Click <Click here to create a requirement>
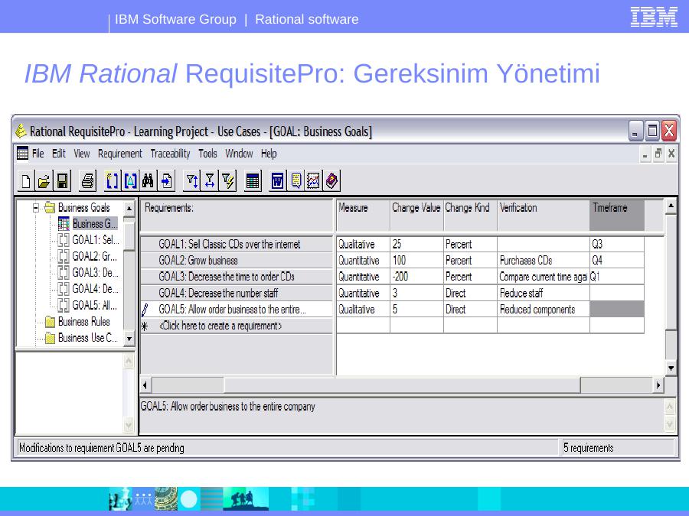 click(237, 326)
